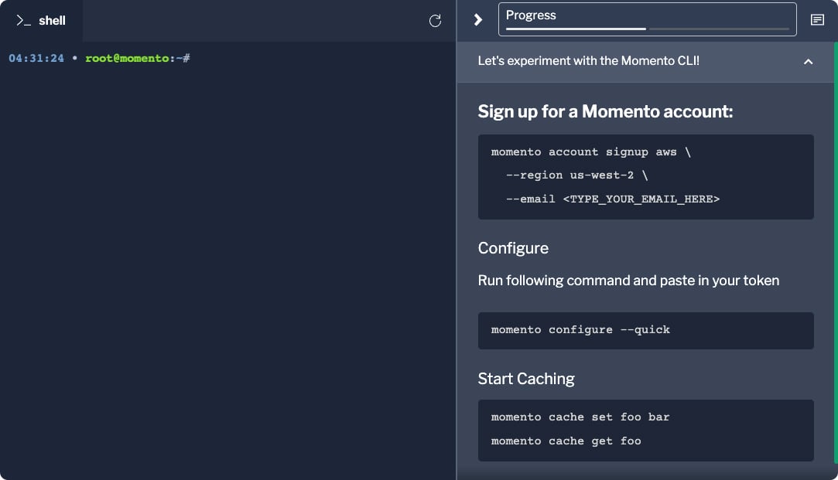The image size is (838, 480).
Task: Click the root@momento terminal prompt
Action: [138, 58]
